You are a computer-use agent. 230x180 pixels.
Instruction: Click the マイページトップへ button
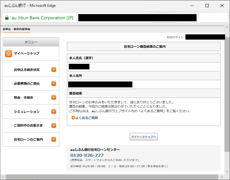144,136
